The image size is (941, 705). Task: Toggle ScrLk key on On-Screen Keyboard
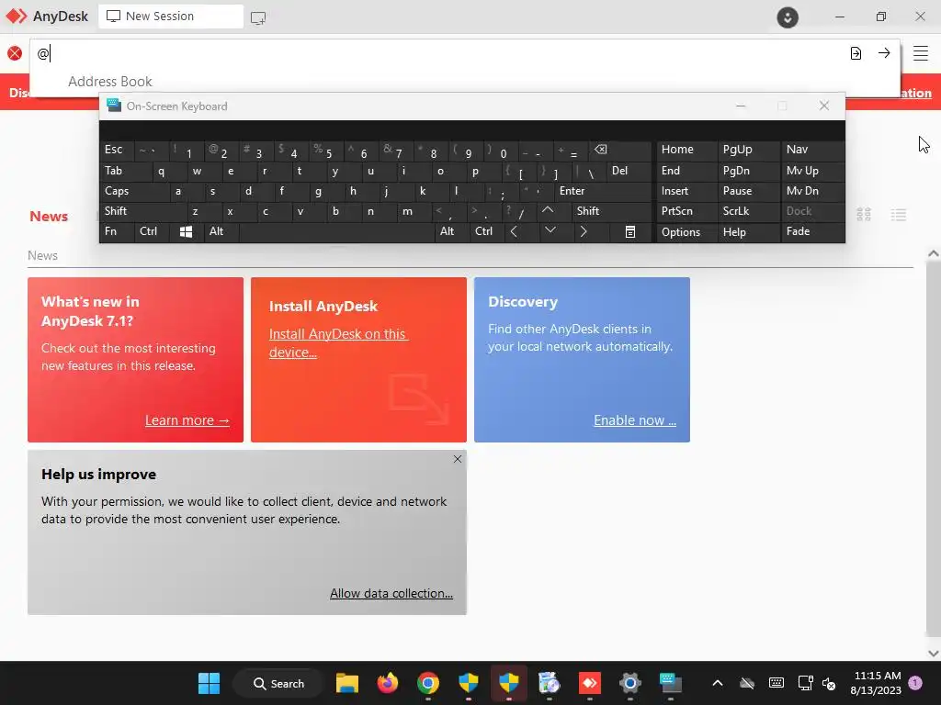[747, 211]
